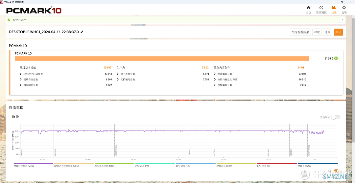355x183 pixels.
Task: Click the PCMark 10 logo
Action: pyautogui.click(x=34, y=11)
